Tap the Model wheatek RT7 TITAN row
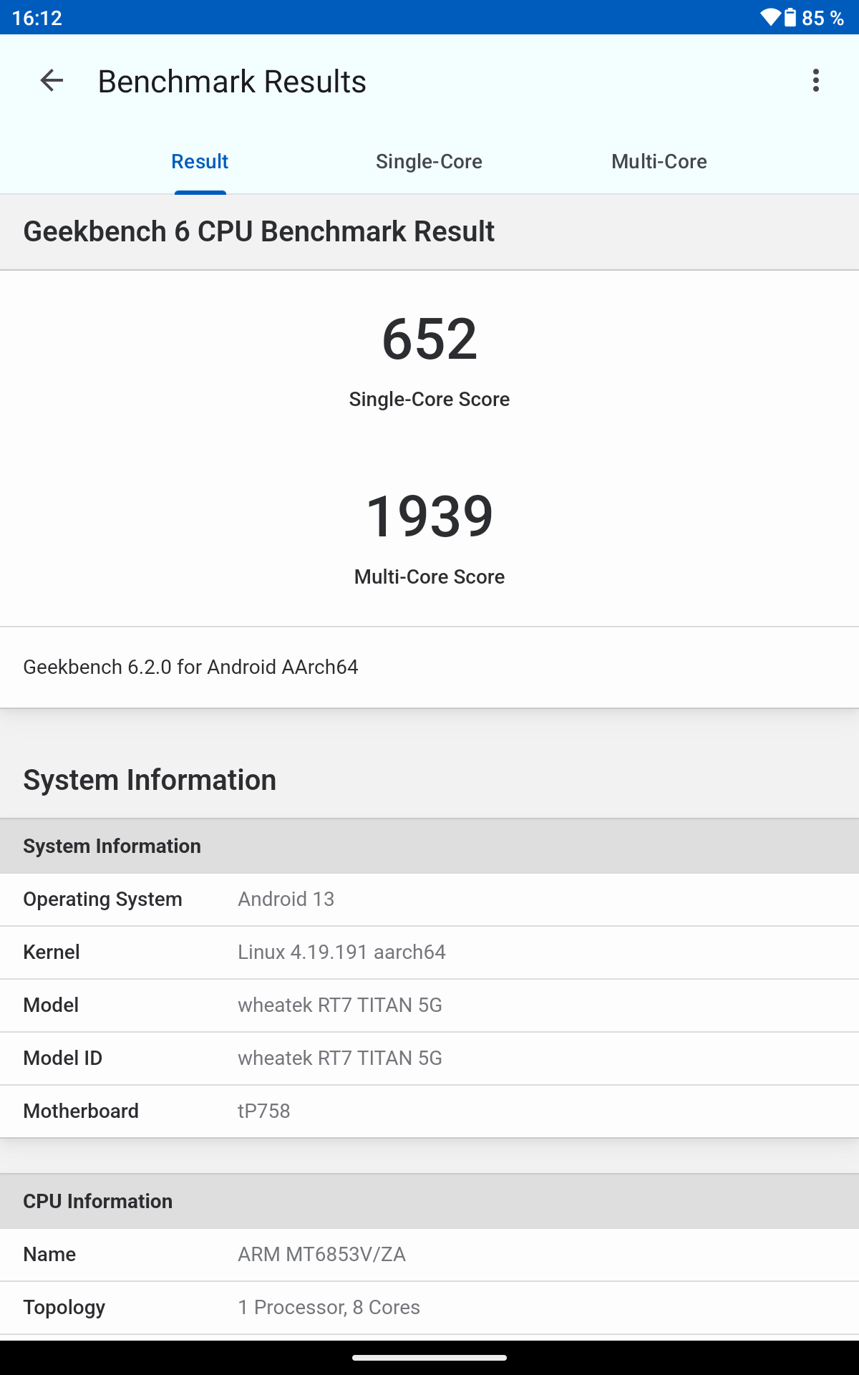Image resolution: width=859 pixels, height=1375 pixels. pyautogui.click(x=429, y=1005)
